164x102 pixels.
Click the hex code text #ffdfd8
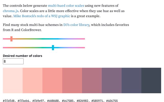pyautogui.click(x=8, y=101)
